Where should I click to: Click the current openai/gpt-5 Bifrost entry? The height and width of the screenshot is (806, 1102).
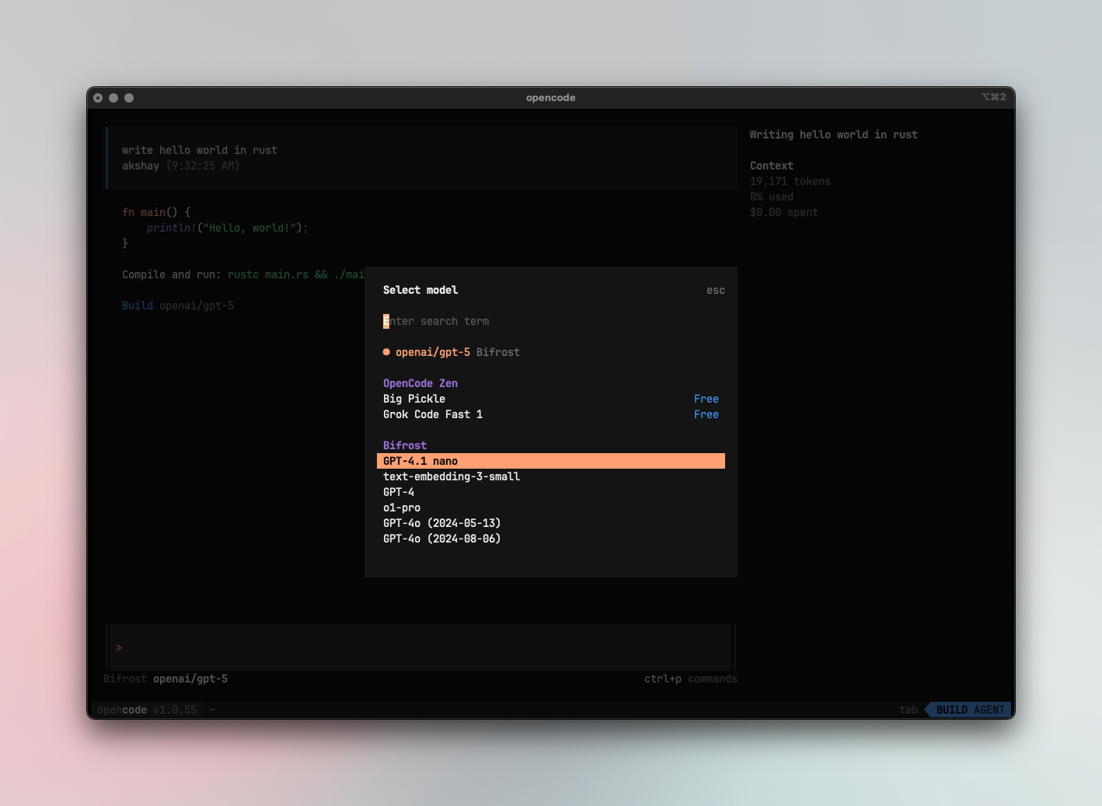coord(451,351)
